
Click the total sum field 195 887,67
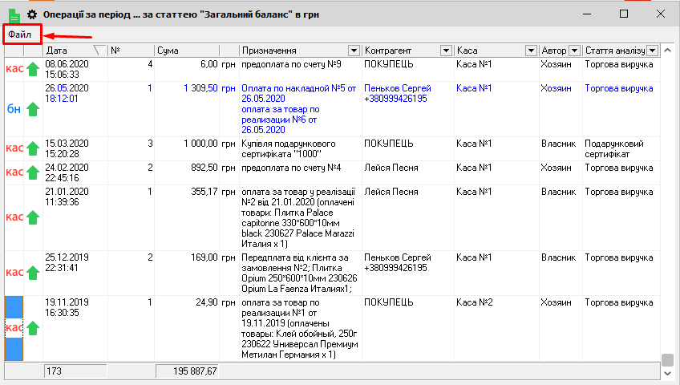pos(187,371)
